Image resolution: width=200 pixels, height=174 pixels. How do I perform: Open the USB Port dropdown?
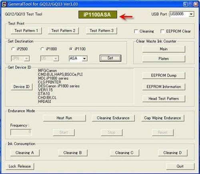click(191, 14)
